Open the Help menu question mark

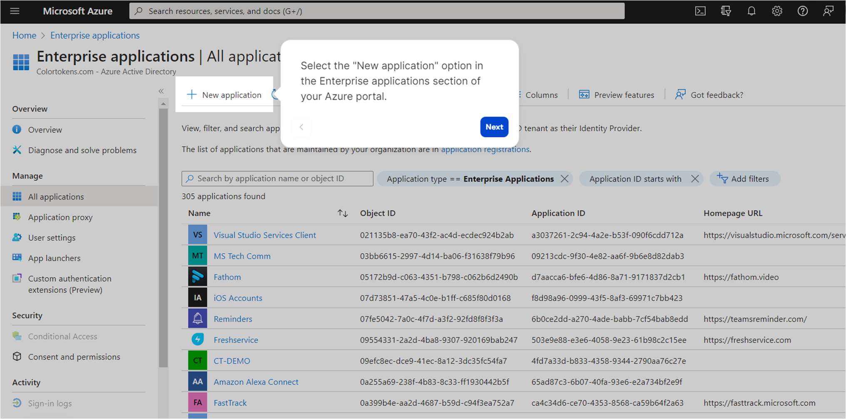click(x=802, y=11)
